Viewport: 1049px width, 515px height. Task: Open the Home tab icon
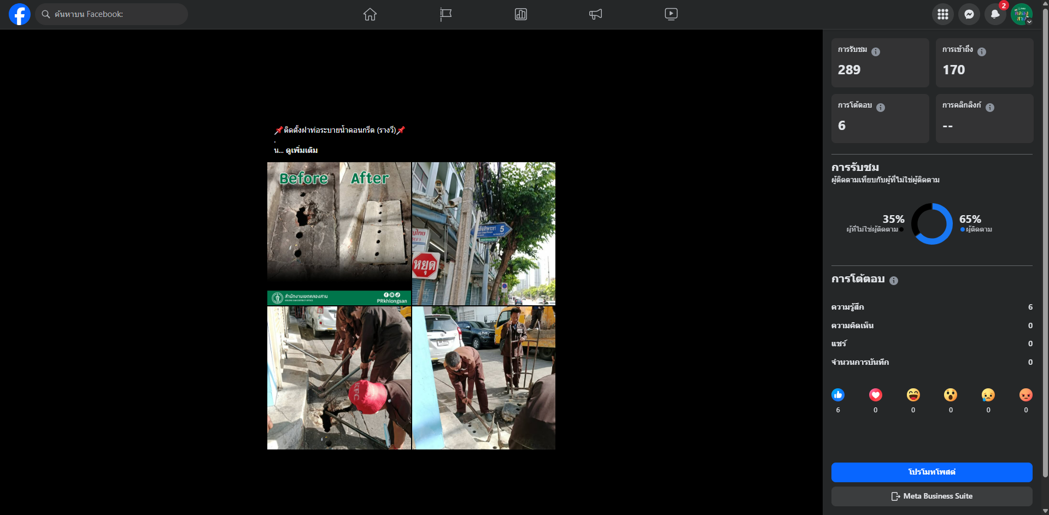[x=370, y=14]
